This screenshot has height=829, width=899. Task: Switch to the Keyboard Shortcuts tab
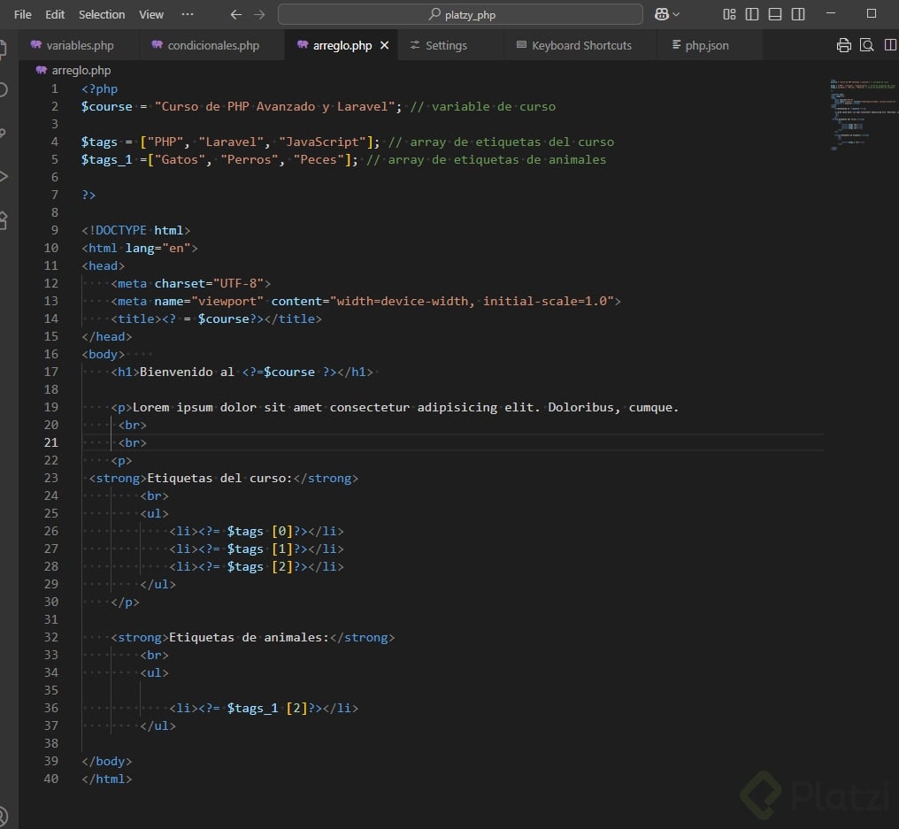581,45
